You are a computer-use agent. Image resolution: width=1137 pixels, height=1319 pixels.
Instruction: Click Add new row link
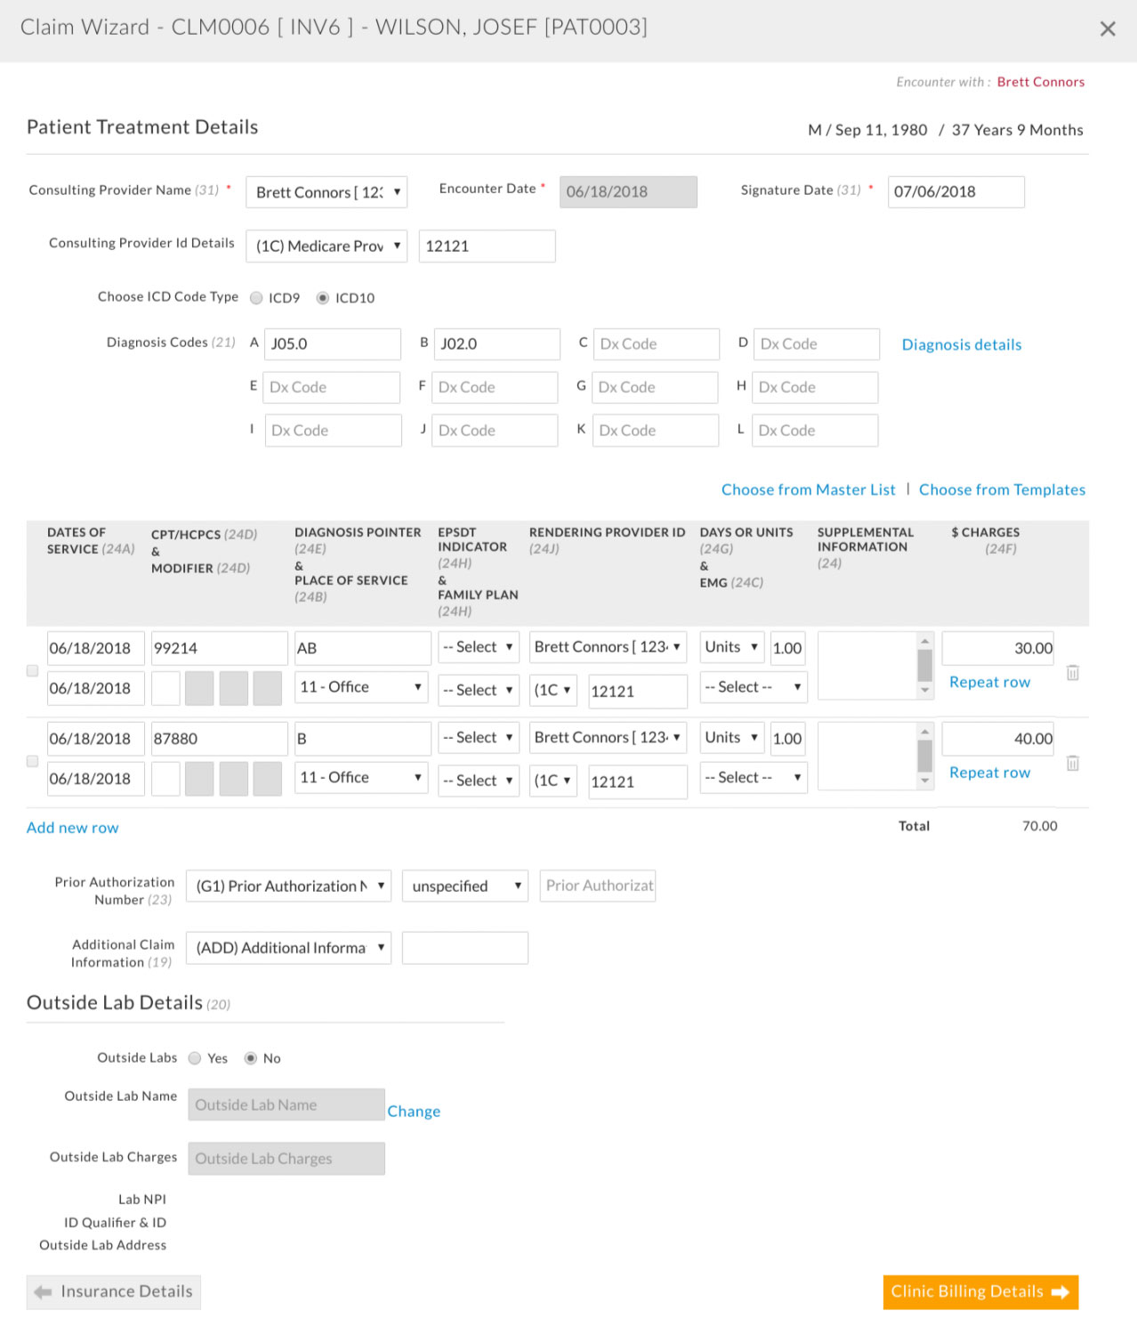(72, 828)
